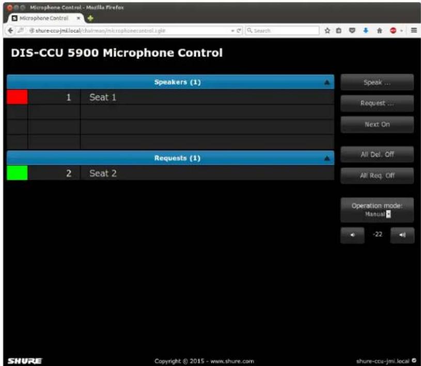Bookmark this page with the star icon
Screen dimensions: 421x366
tap(327, 30)
